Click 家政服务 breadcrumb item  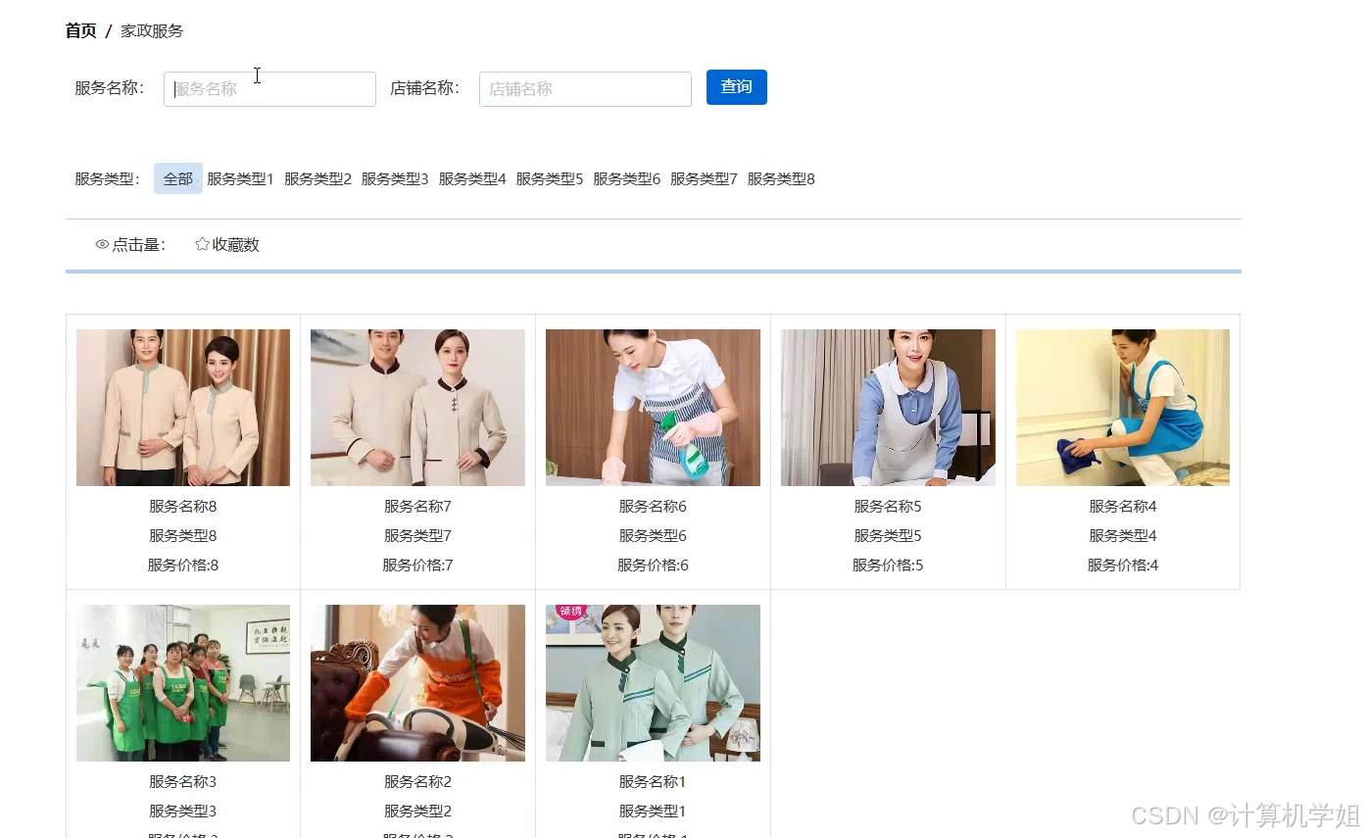pyautogui.click(x=152, y=31)
